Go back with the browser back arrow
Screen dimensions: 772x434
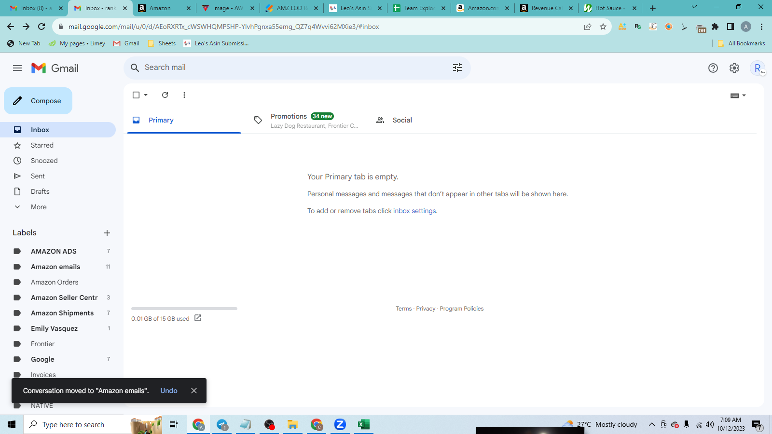(11, 27)
